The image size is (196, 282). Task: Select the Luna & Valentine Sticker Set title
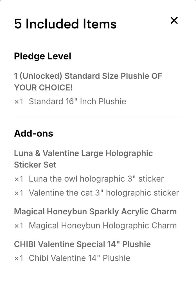point(84,159)
